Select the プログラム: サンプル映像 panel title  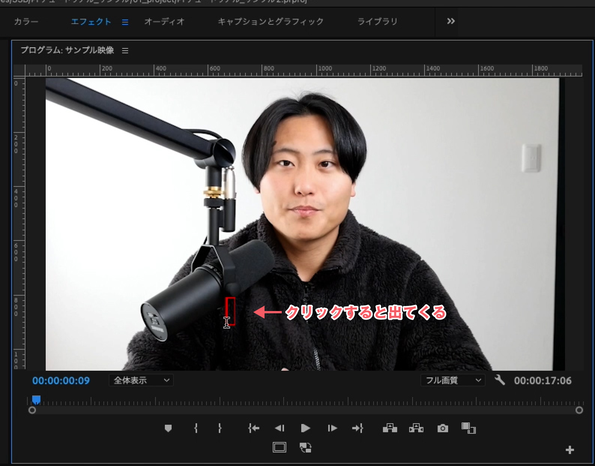pos(67,50)
